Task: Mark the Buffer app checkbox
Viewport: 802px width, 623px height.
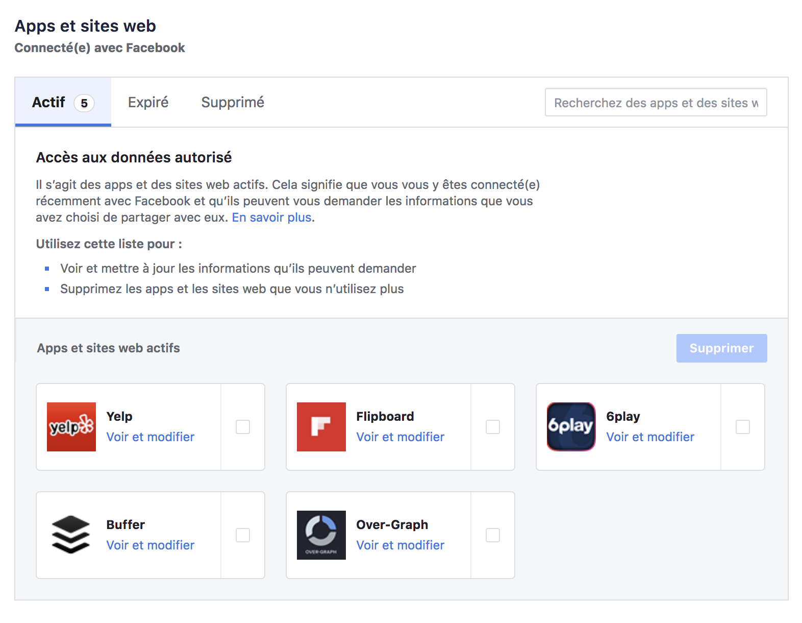Action: pos(243,535)
